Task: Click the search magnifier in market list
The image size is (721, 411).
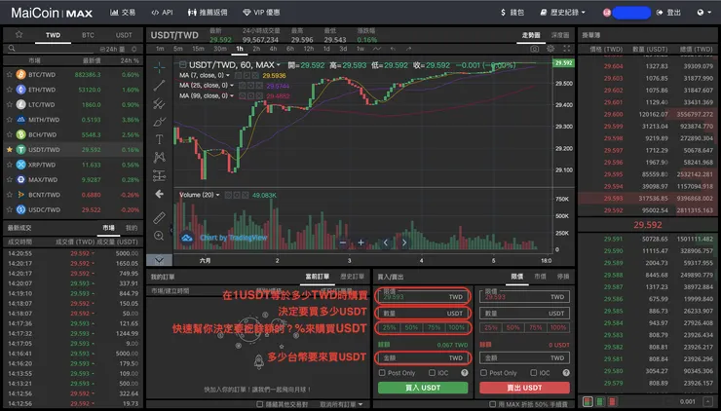Action: tap(12, 49)
